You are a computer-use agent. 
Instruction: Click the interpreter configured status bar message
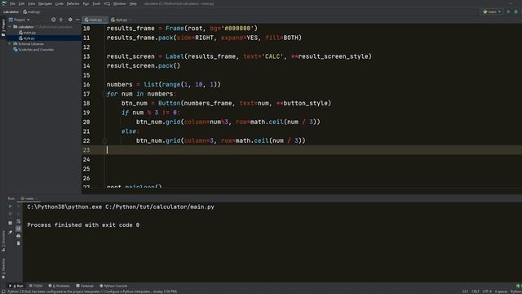[x=92, y=292]
